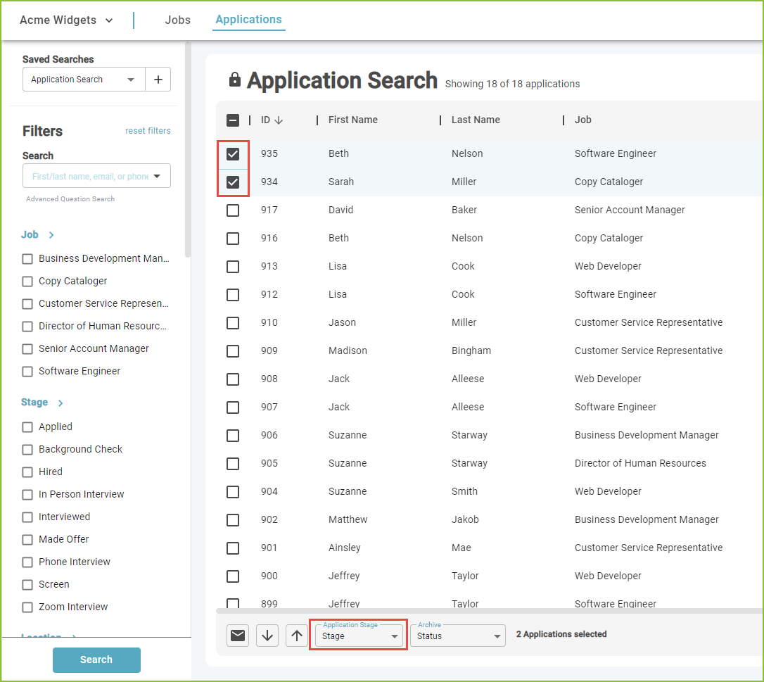
Task: Open the Application Stage dropdown
Action: click(x=359, y=636)
